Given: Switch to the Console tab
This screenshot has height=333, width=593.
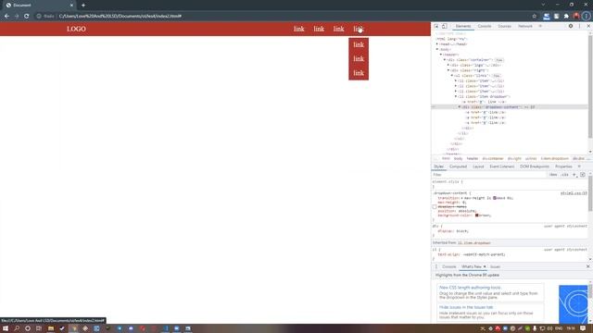Looking at the screenshot, I should [485, 26].
